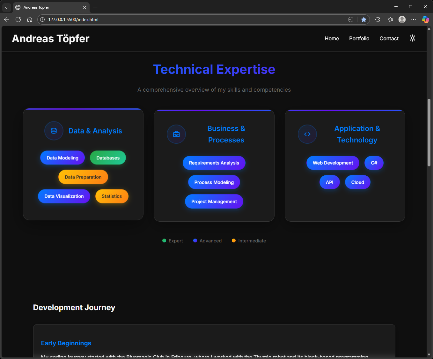Click the Technical Expertise heading
This screenshot has width=433, height=359.
[214, 69]
